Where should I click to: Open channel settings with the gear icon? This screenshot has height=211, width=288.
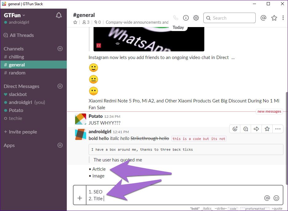click(x=196, y=18)
